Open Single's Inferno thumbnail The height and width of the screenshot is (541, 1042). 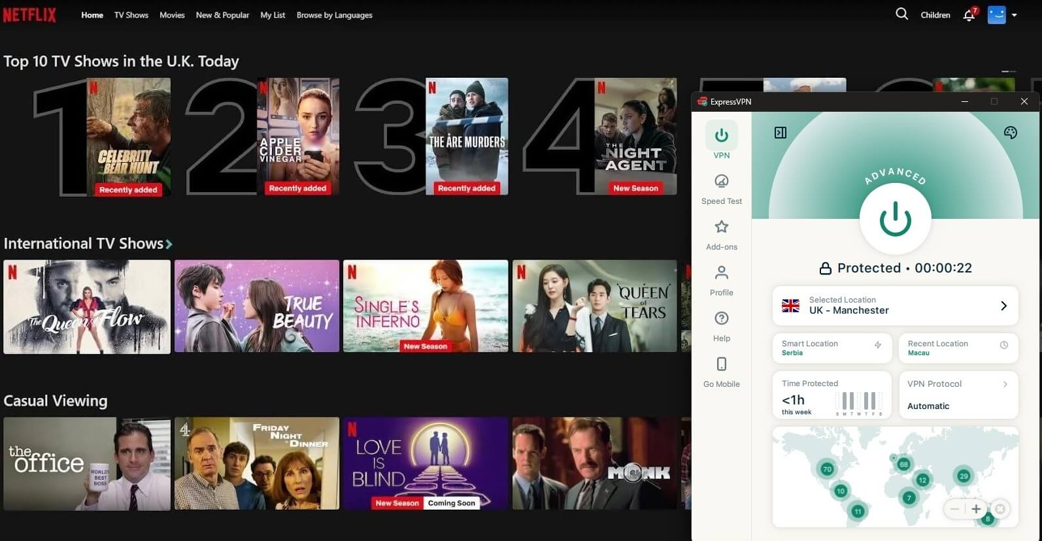pos(426,306)
